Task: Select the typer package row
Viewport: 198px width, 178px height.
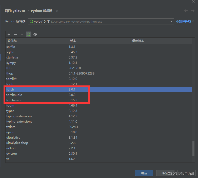Action: (x=99, y=111)
